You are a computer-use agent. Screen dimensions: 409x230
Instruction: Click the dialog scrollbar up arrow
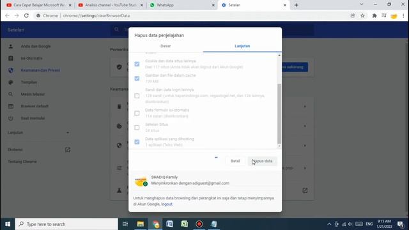(x=279, y=56)
